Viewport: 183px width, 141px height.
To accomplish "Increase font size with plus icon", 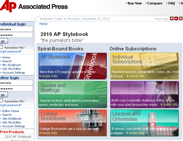I will 172,18.
